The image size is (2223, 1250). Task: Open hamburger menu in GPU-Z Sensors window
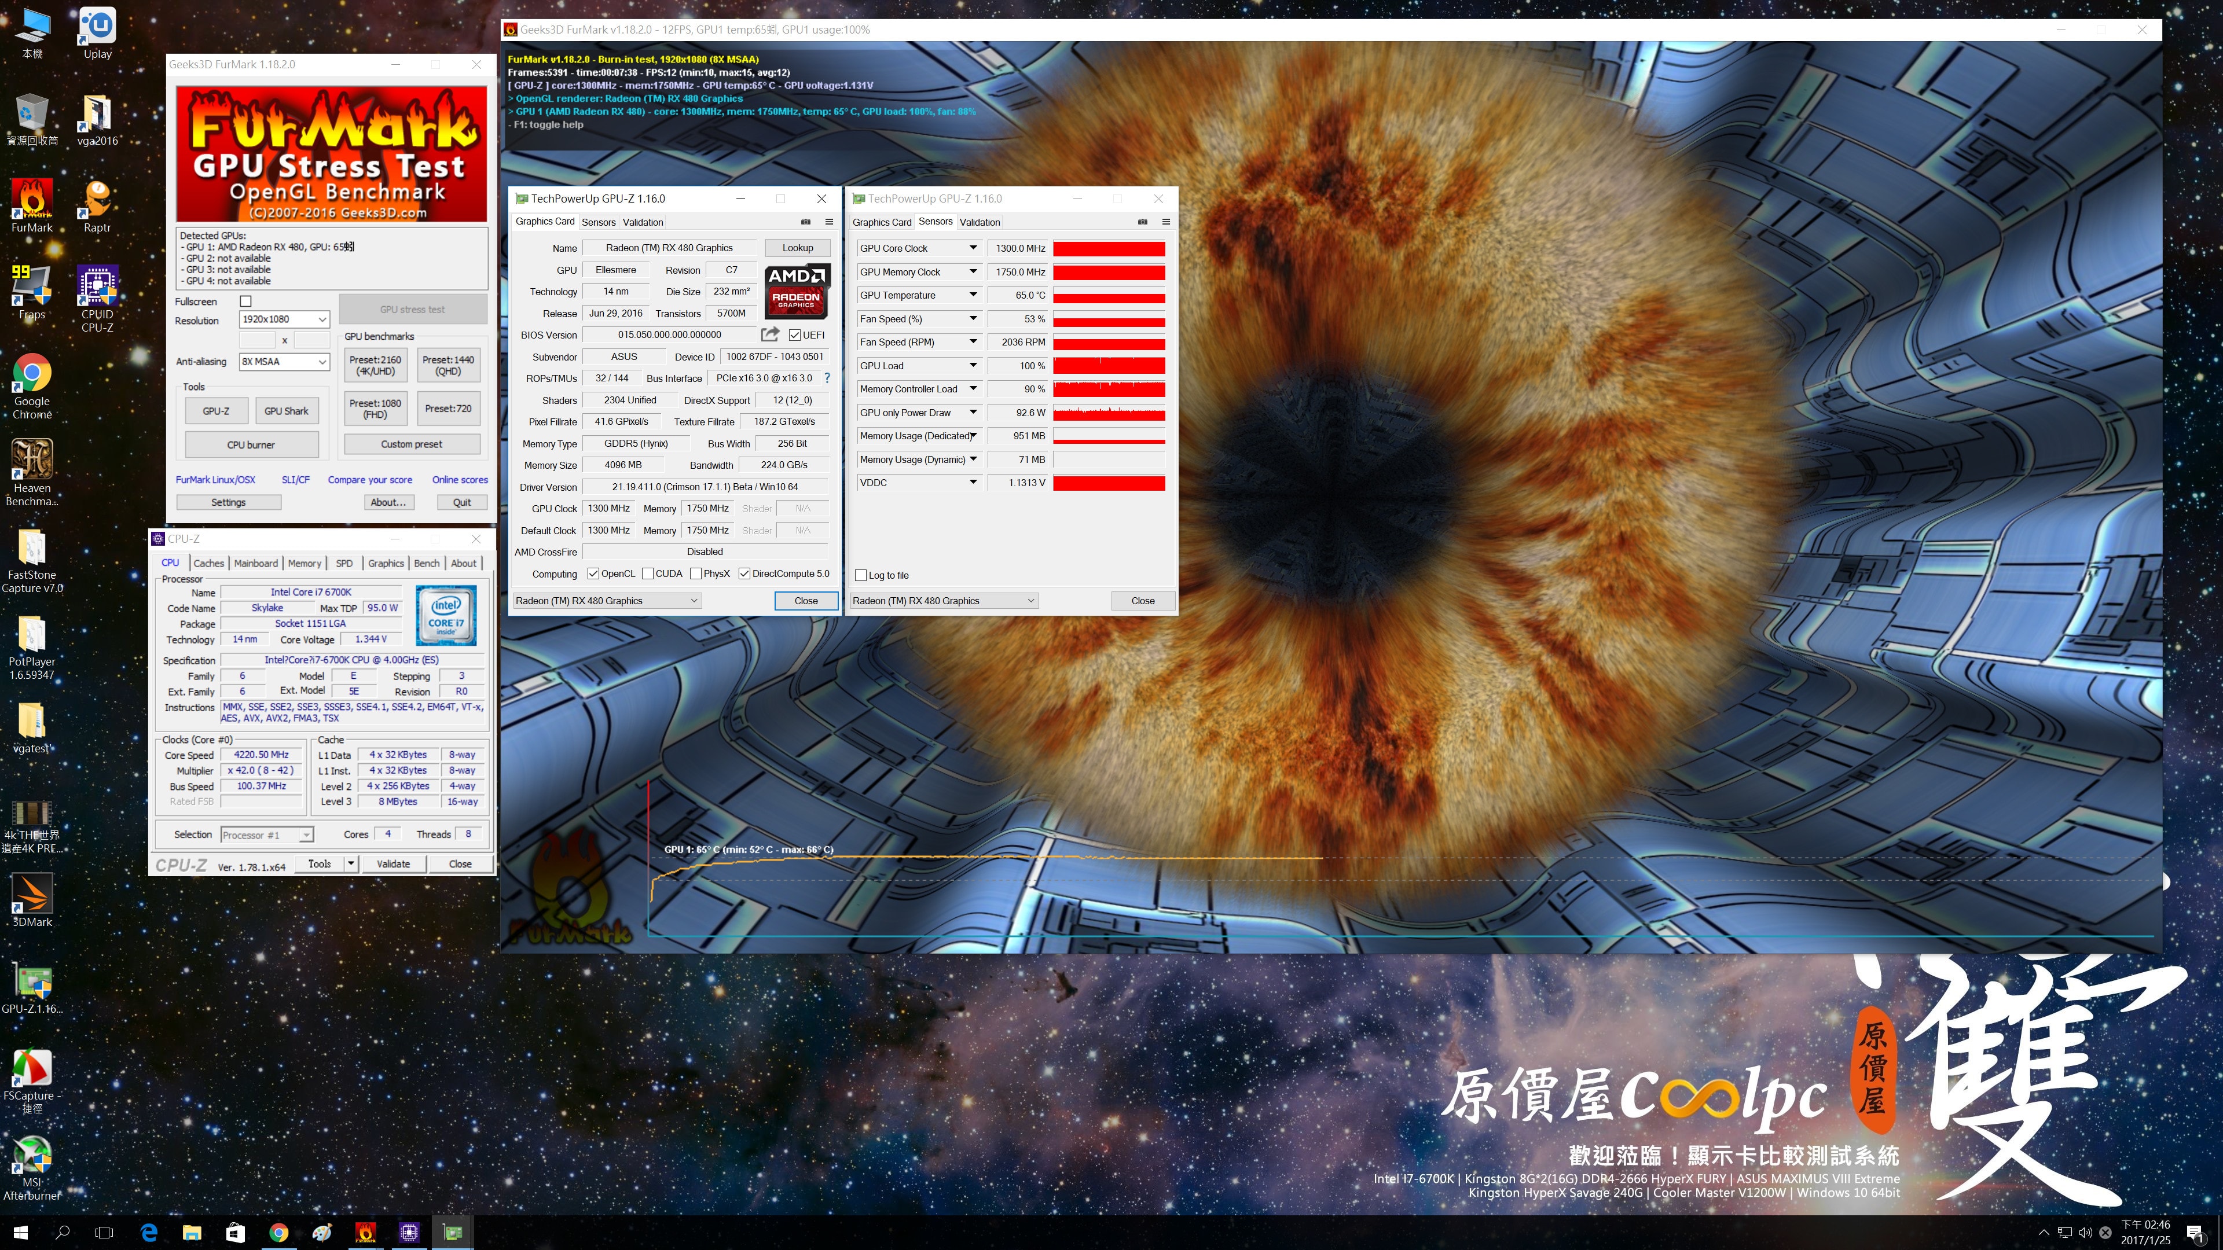1166,222
